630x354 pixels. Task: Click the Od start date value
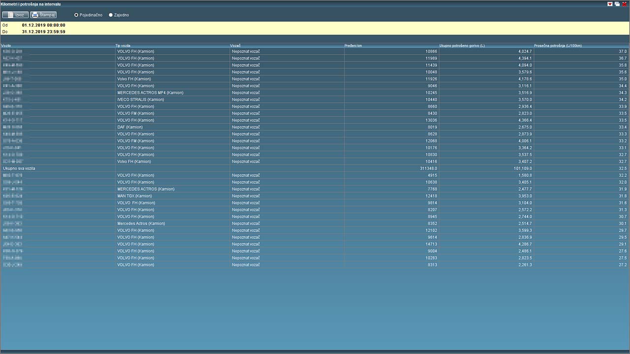[x=43, y=25]
